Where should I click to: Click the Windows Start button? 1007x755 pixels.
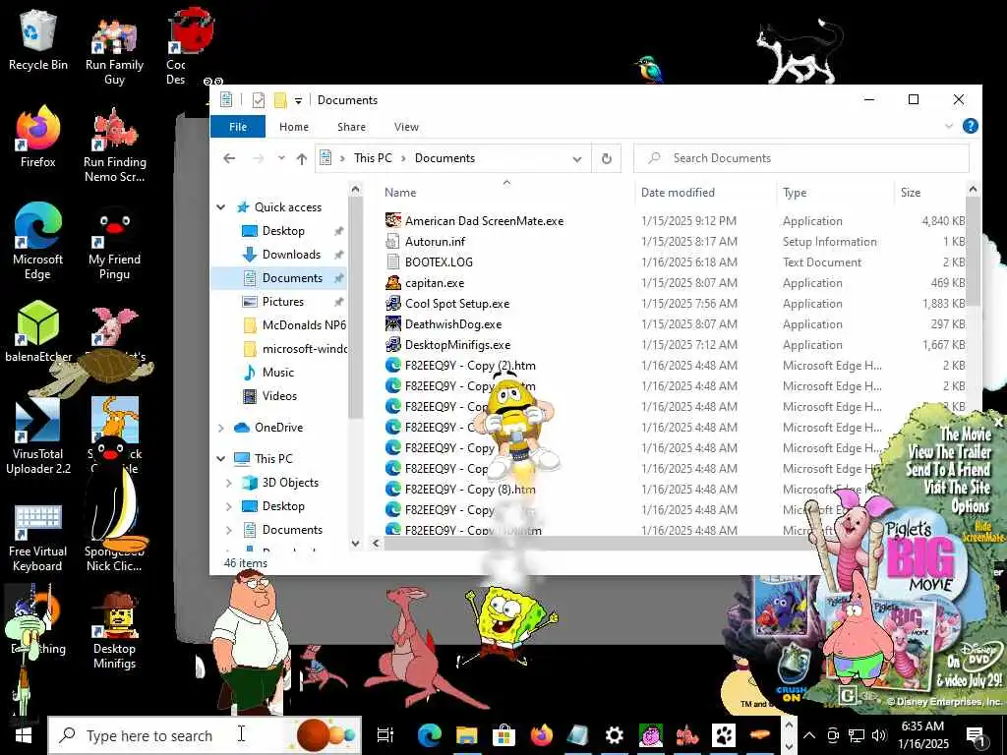[x=24, y=735]
